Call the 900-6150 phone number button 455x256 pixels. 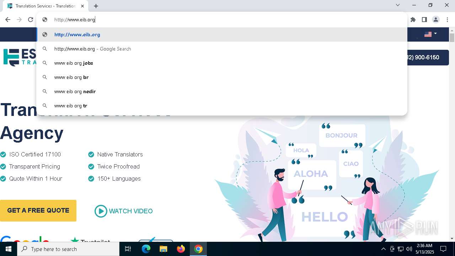click(428, 57)
